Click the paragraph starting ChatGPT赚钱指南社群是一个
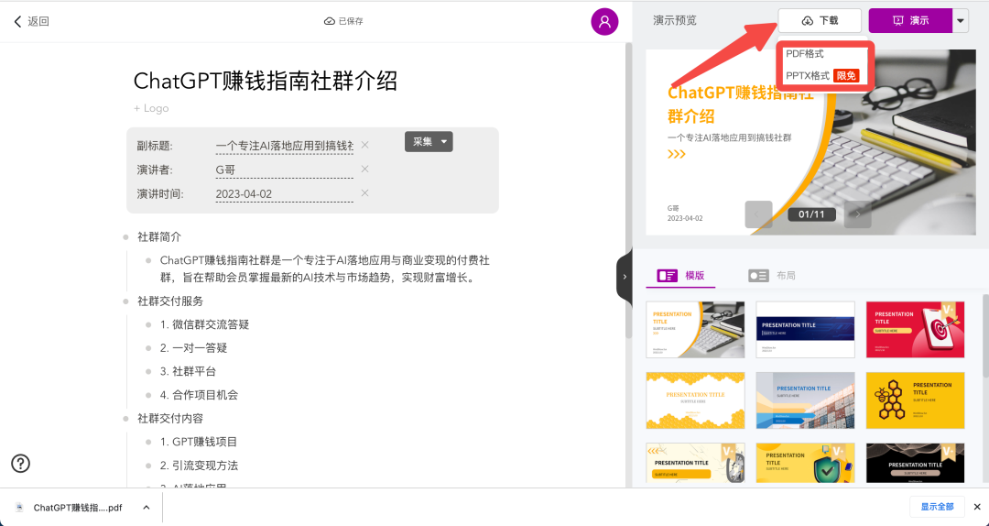Image resolution: width=989 pixels, height=526 pixels. pos(325,269)
